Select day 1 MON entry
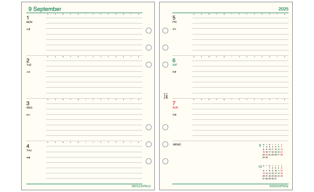This screenshot has width=314, height=192. [29, 19]
